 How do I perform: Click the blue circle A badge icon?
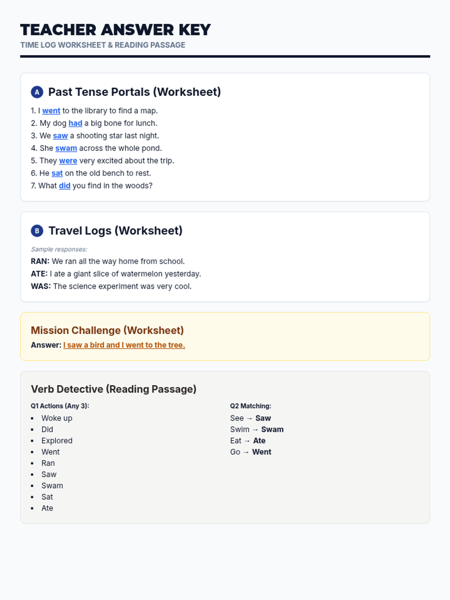click(37, 92)
